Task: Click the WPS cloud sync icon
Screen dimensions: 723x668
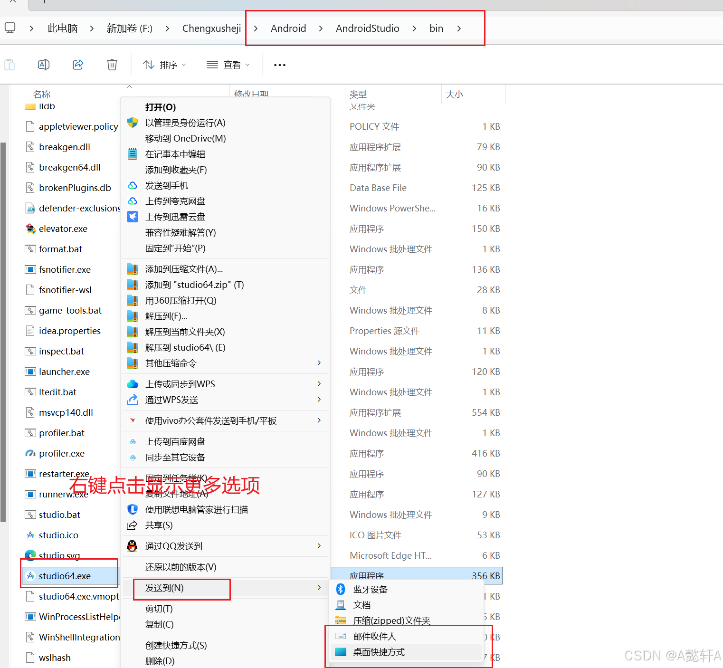Action: click(133, 384)
